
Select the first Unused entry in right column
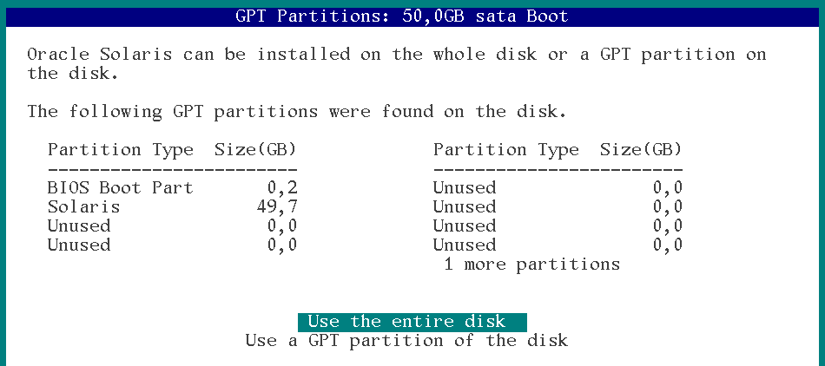click(465, 187)
